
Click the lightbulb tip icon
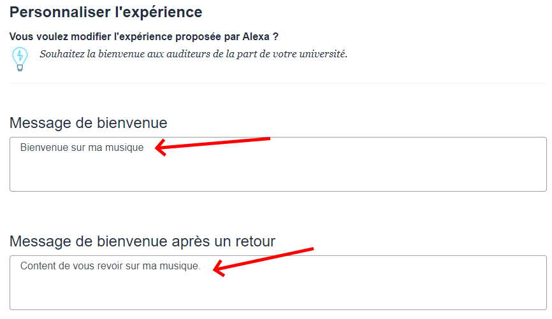coord(20,58)
